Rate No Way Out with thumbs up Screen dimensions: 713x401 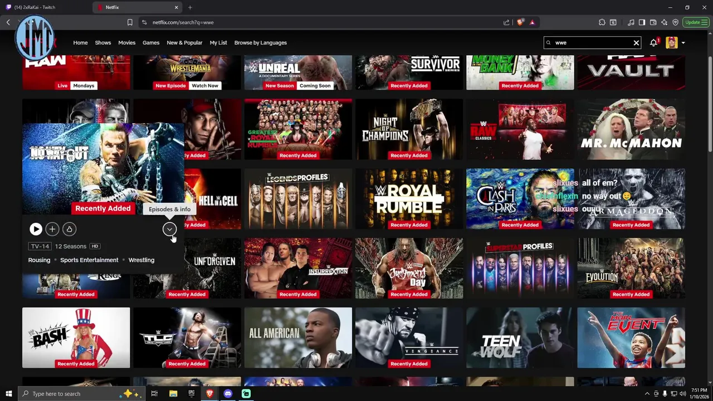click(x=69, y=229)
